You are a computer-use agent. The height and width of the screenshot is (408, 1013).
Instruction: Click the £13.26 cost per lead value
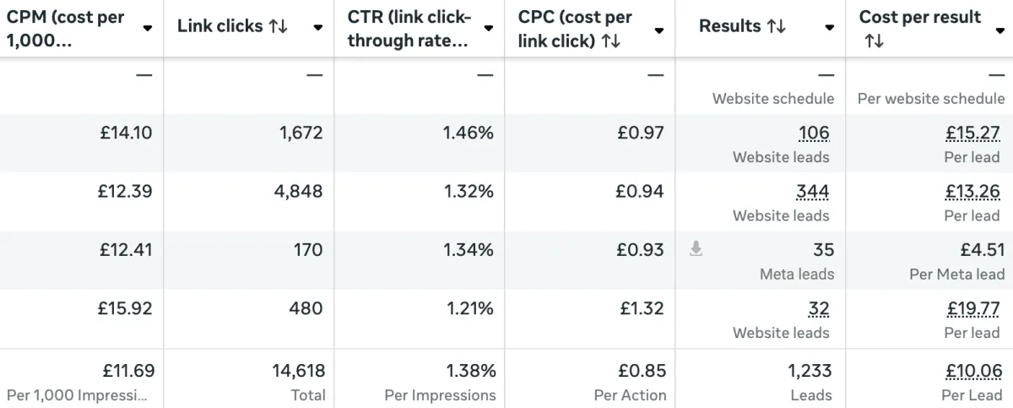click(x=972, y=192)
